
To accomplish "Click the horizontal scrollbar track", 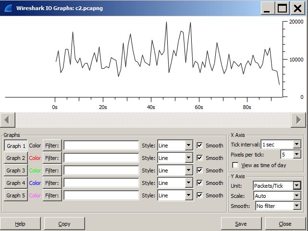I will (154, 119).
